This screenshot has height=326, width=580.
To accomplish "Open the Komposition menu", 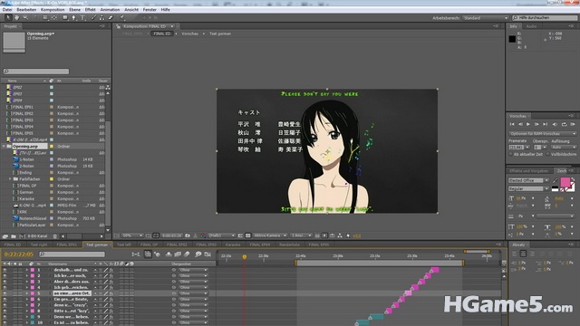I will point(53,10).
